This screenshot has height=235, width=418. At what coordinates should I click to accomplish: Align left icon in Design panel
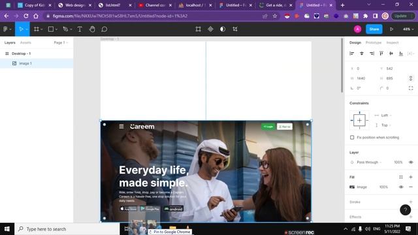352,54
